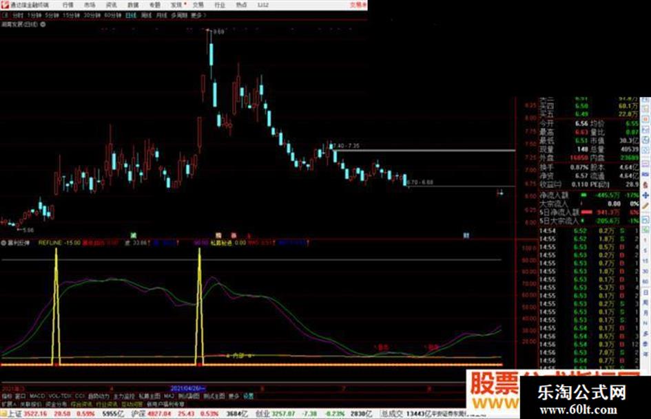Click the 沪深 index value 4827.04
Viewport: 651px width, 419px height.
pos(160,413)
